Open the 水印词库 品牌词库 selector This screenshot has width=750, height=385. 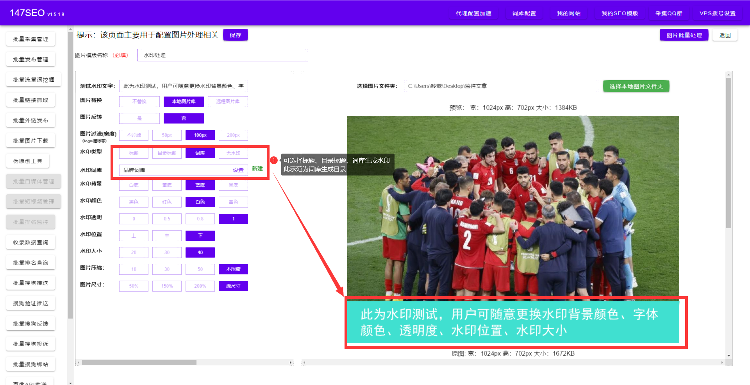click(183, 170)
